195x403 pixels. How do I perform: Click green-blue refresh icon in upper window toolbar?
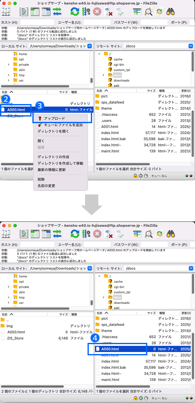[x=75, y=11]
